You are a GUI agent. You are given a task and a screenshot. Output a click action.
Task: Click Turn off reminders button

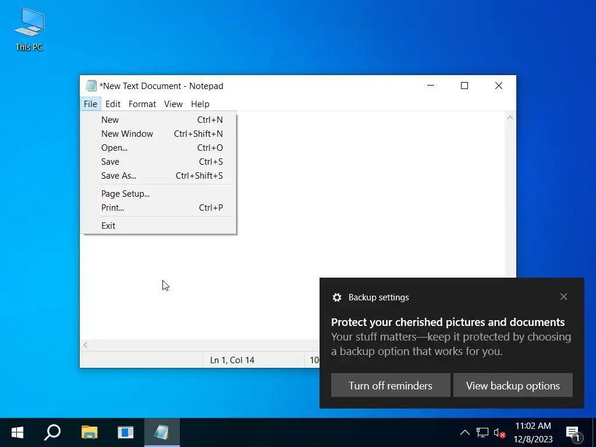pyautogui.click(x=391, y=385)
